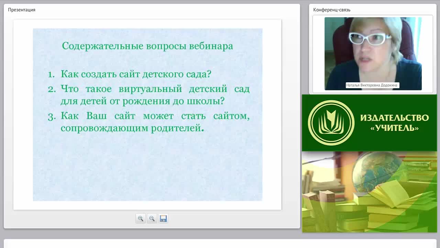This screenshot has height=248, width=440.
Task: Click the globe and books banner image
Action: [x=370, y=192]
